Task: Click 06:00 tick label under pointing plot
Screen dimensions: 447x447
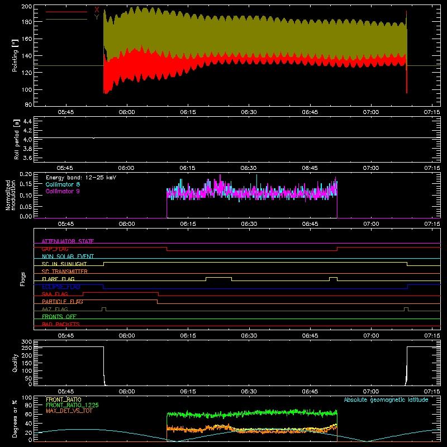Action: click(x=127, y=112)
